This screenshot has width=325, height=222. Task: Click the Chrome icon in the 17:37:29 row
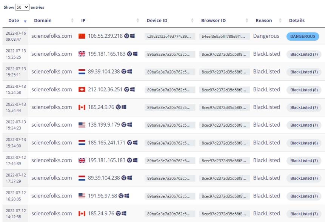tap(124, 178)
